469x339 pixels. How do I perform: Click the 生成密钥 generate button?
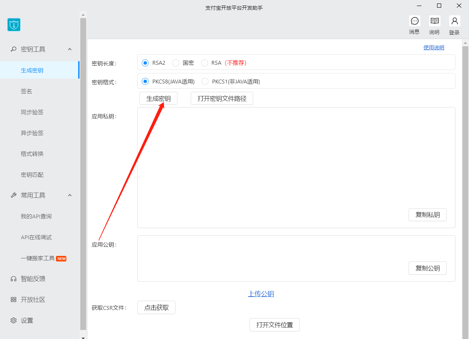point(158,98)
